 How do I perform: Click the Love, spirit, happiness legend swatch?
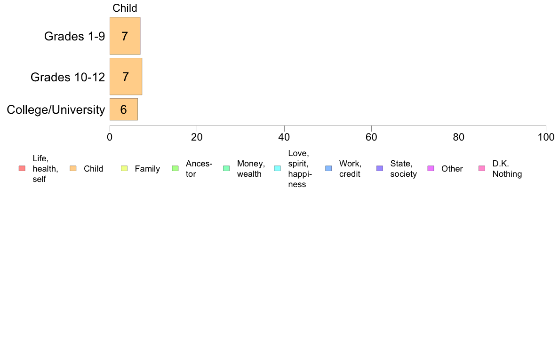[277, 169]
